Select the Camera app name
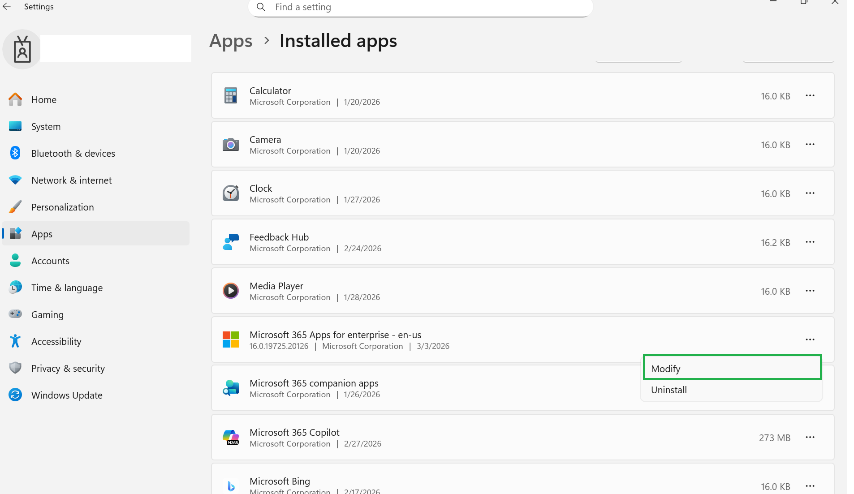The width and height of the screenshot is (854, 494). pos(265,140)
